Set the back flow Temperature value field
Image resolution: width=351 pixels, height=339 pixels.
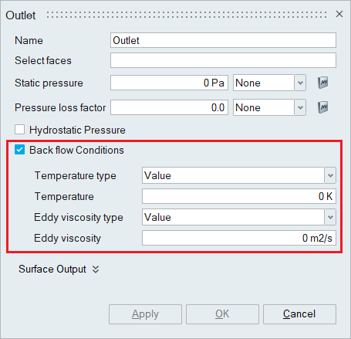[239, 196]
